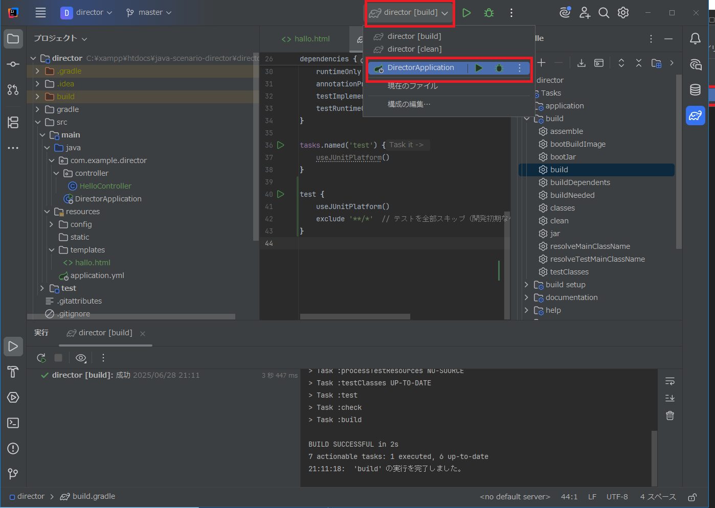
Task: Rerun the director [build] task
Action: [41, 358]
